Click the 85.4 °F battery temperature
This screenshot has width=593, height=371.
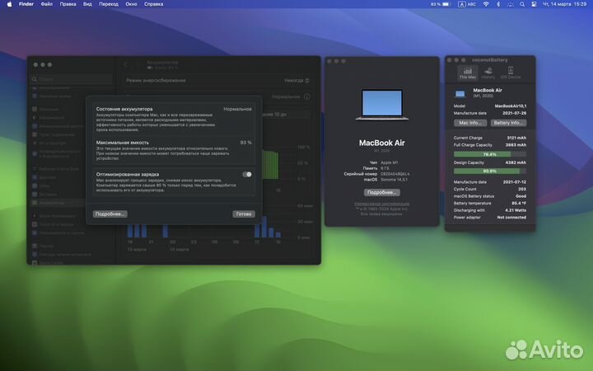coord(519,204)
